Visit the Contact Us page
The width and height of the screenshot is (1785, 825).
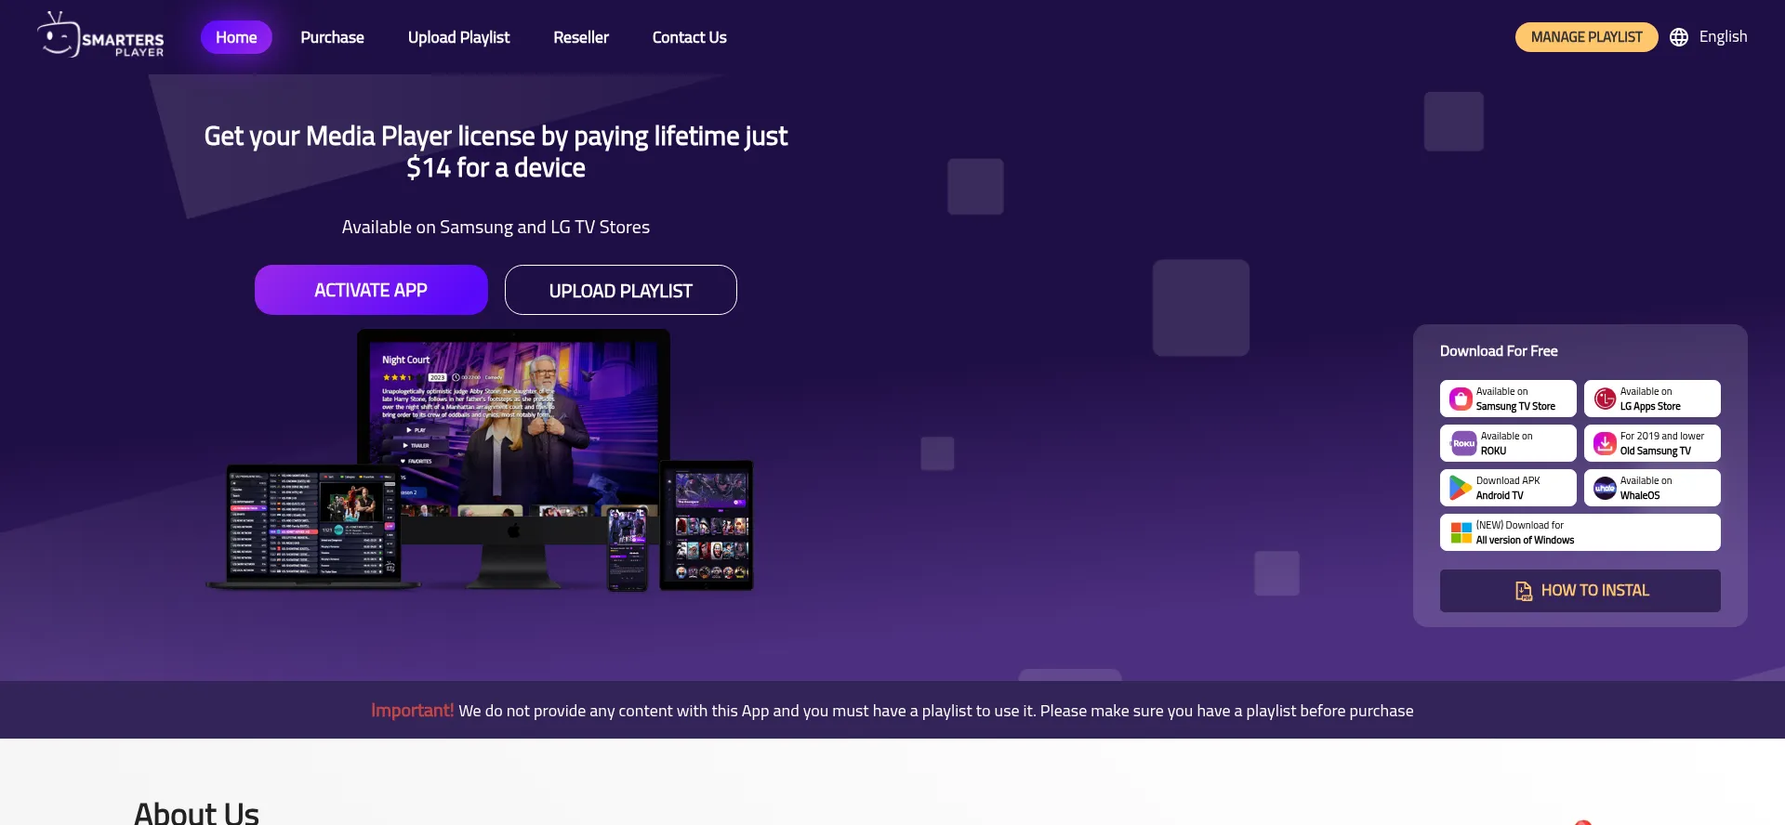[689, 37]
